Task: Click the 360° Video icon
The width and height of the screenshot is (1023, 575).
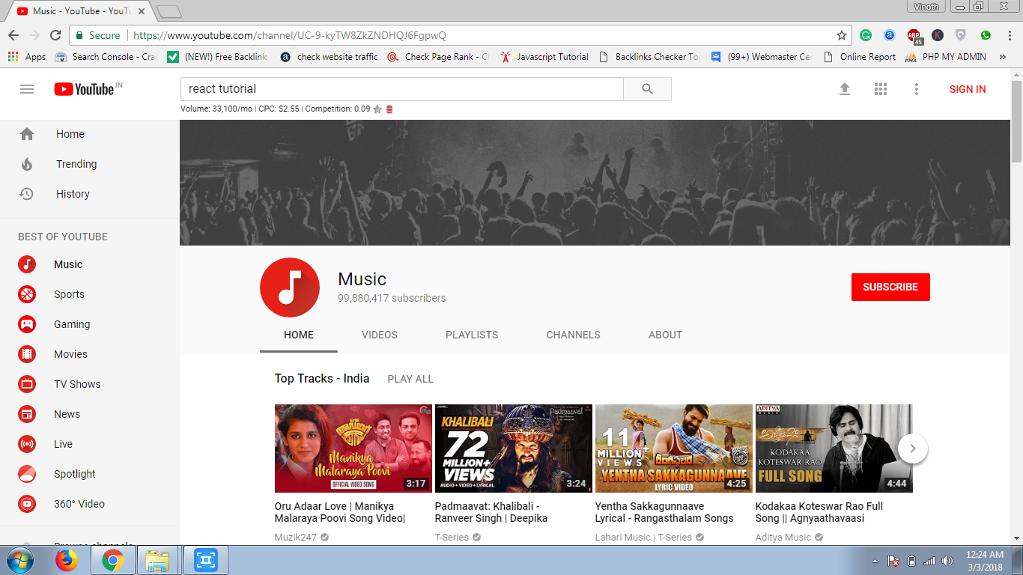Action: pos(27,504)
